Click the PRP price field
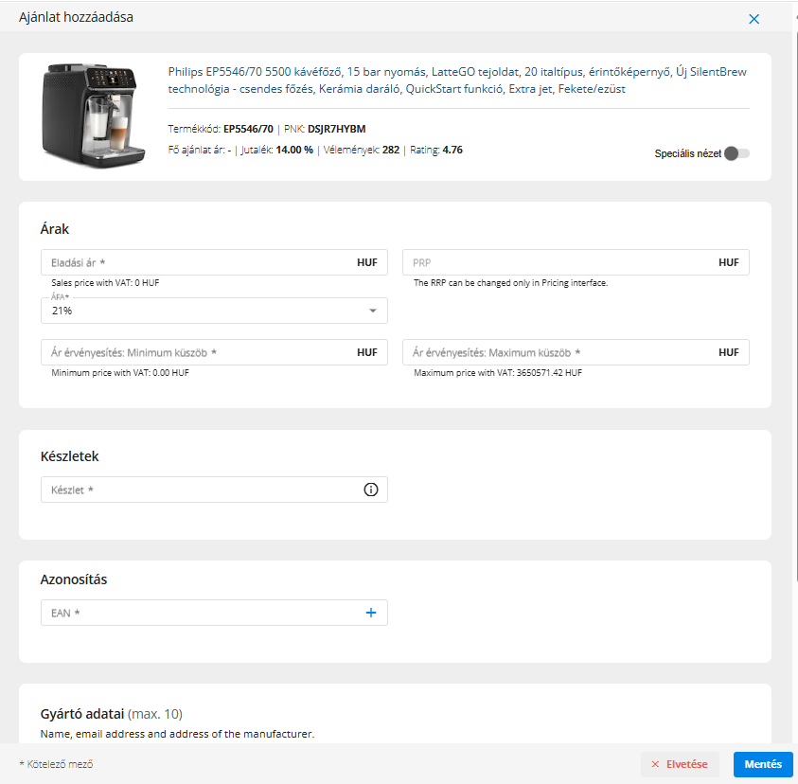The width and height of the screenshot is (798, 784). [576, 262]
